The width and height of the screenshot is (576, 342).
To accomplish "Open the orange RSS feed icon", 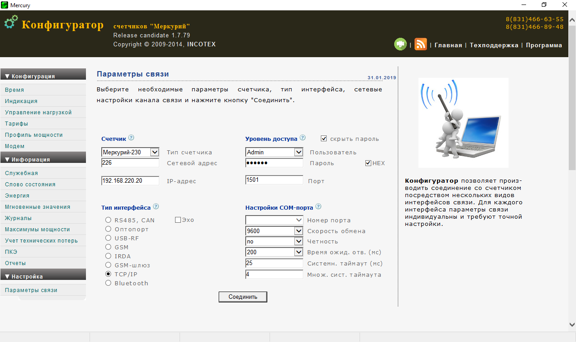I will tap(421, 44).
